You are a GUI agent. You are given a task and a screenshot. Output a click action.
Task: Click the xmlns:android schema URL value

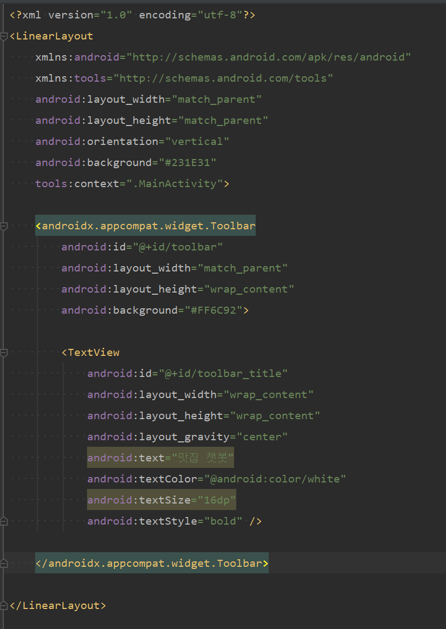click(x=269, y=57)
